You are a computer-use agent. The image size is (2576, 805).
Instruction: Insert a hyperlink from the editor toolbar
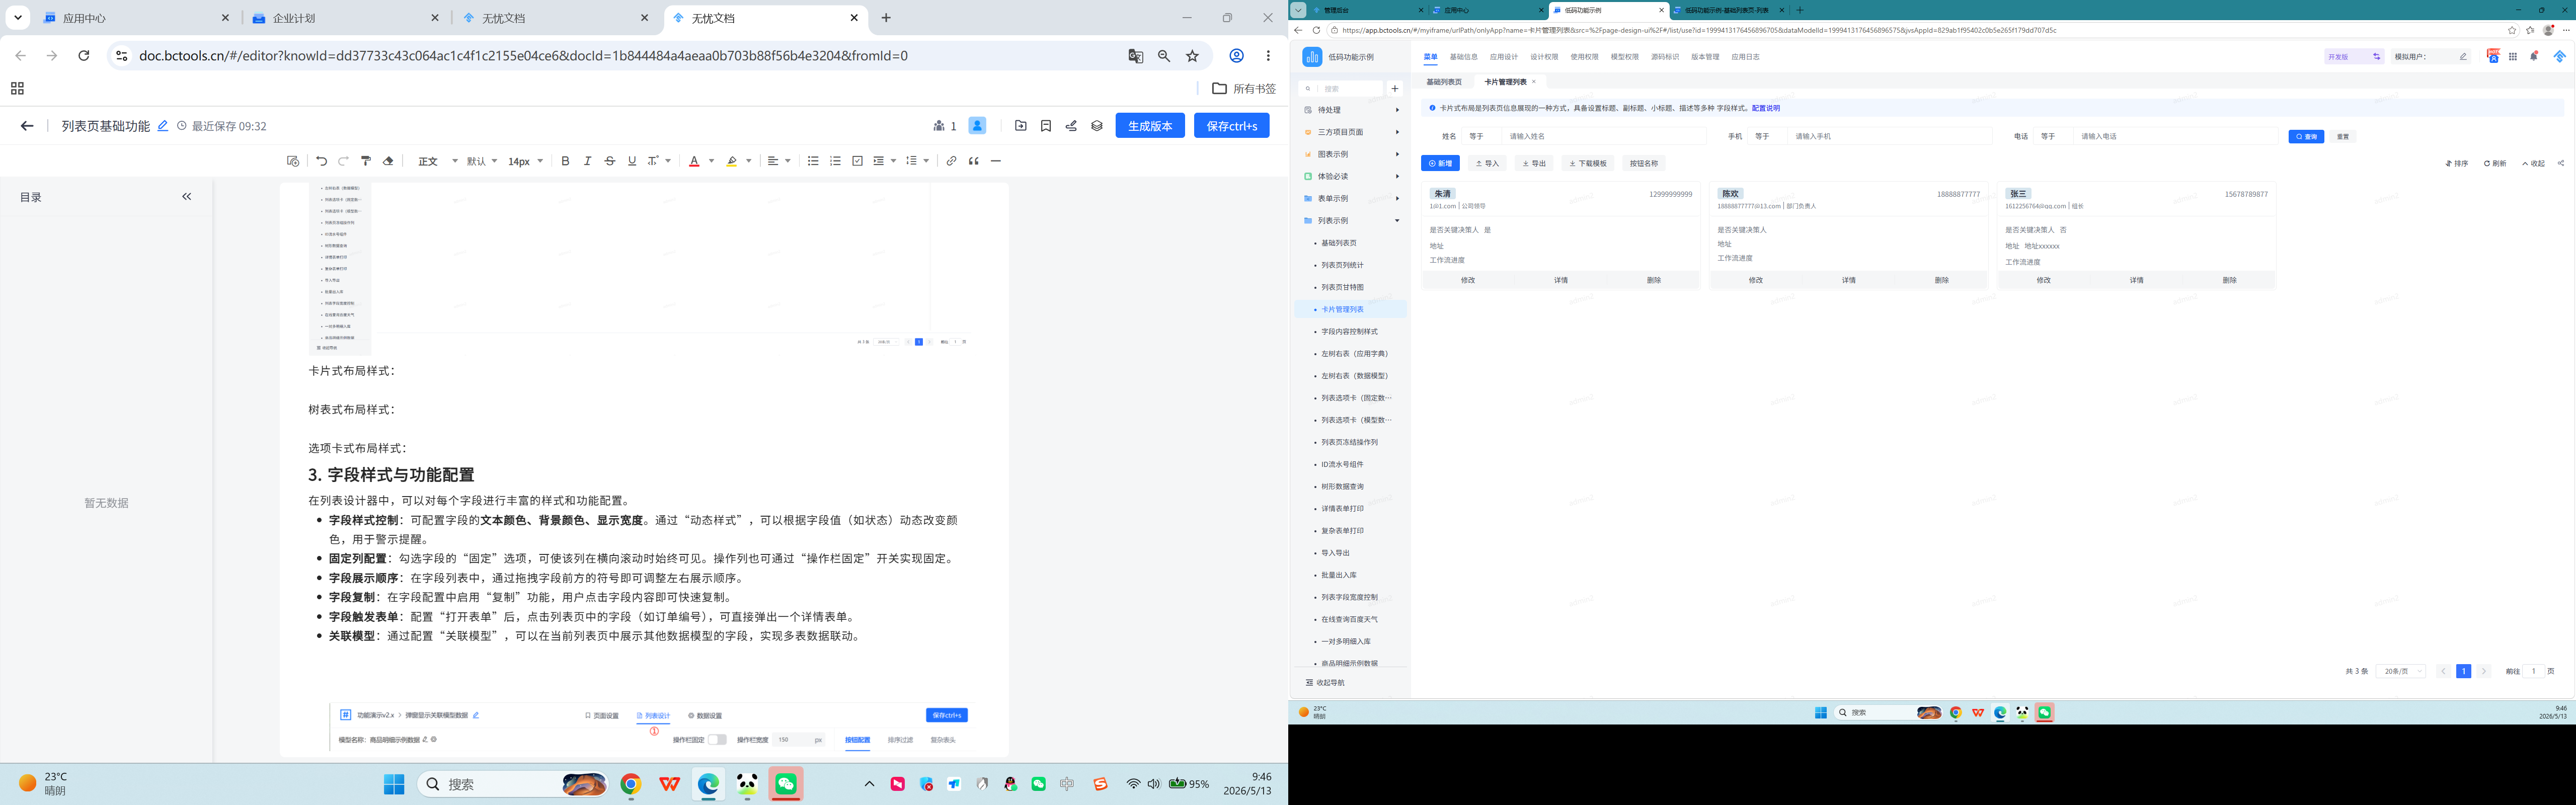(951, 161)
